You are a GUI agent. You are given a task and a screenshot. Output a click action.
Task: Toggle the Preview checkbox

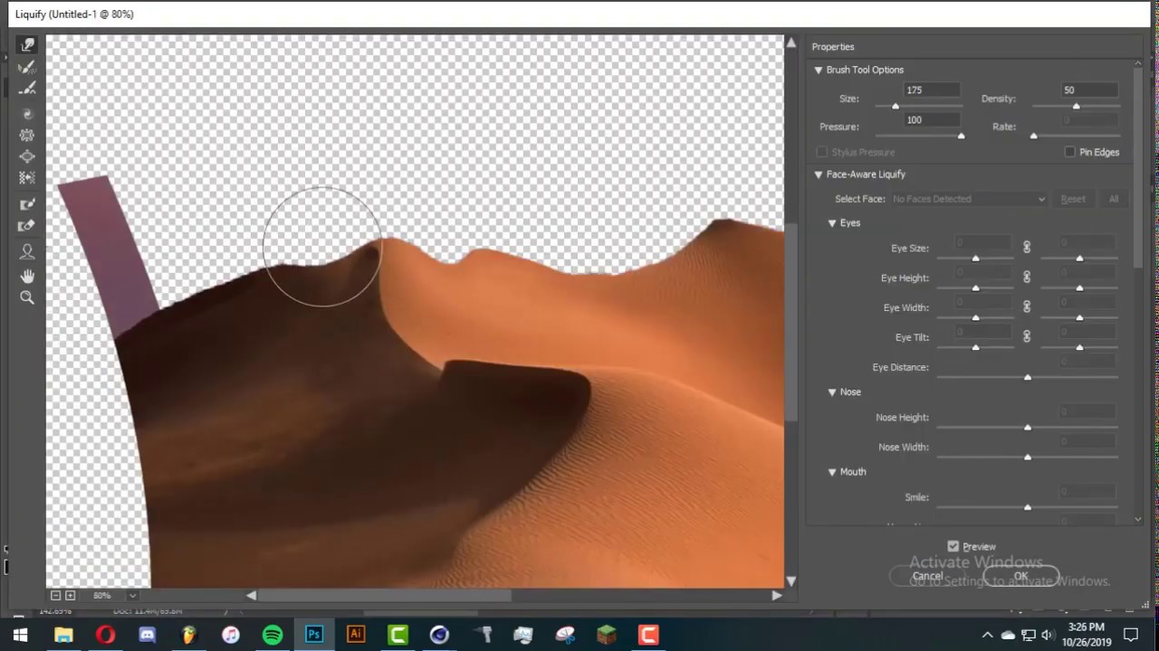pyautogui.click(x=953, y=546)
